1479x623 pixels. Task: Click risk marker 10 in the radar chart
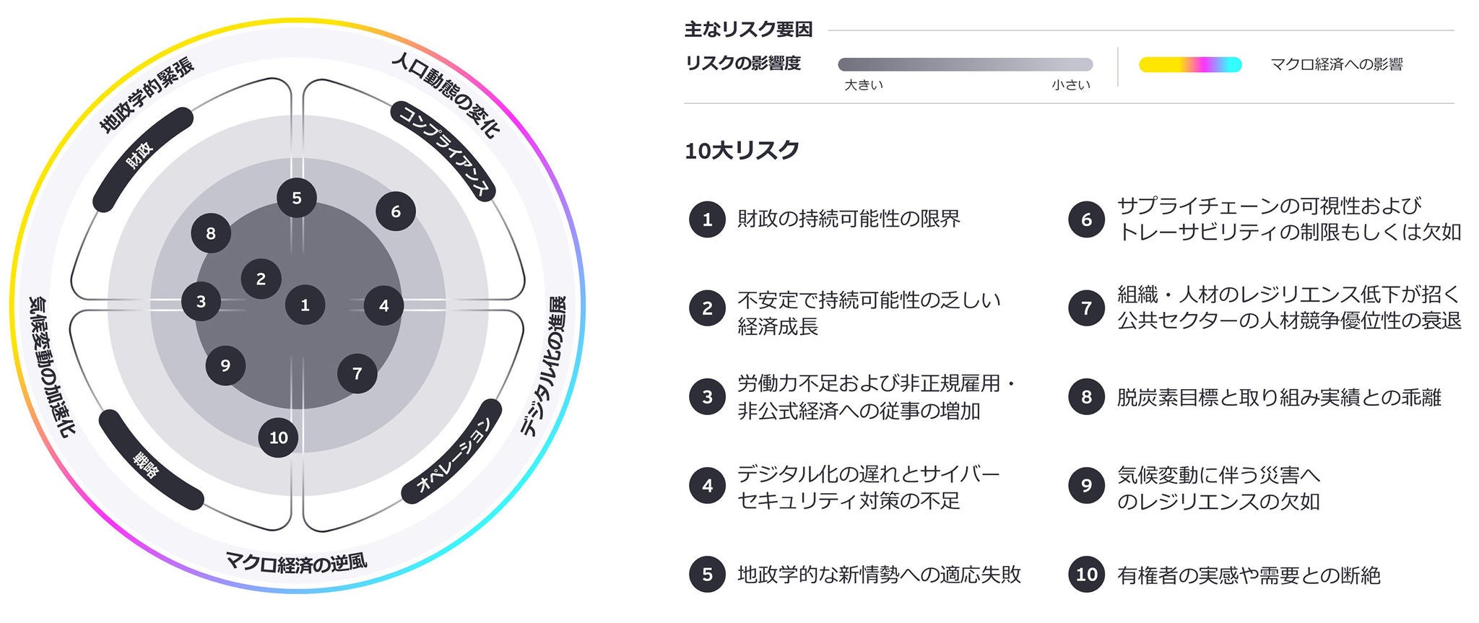click(279, 437)
